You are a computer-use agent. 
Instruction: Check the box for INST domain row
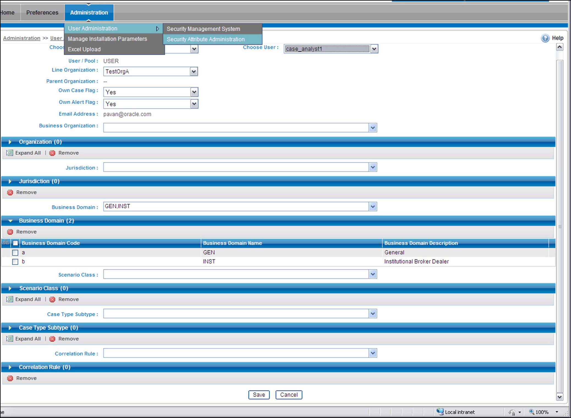click(x=15, y=262)
